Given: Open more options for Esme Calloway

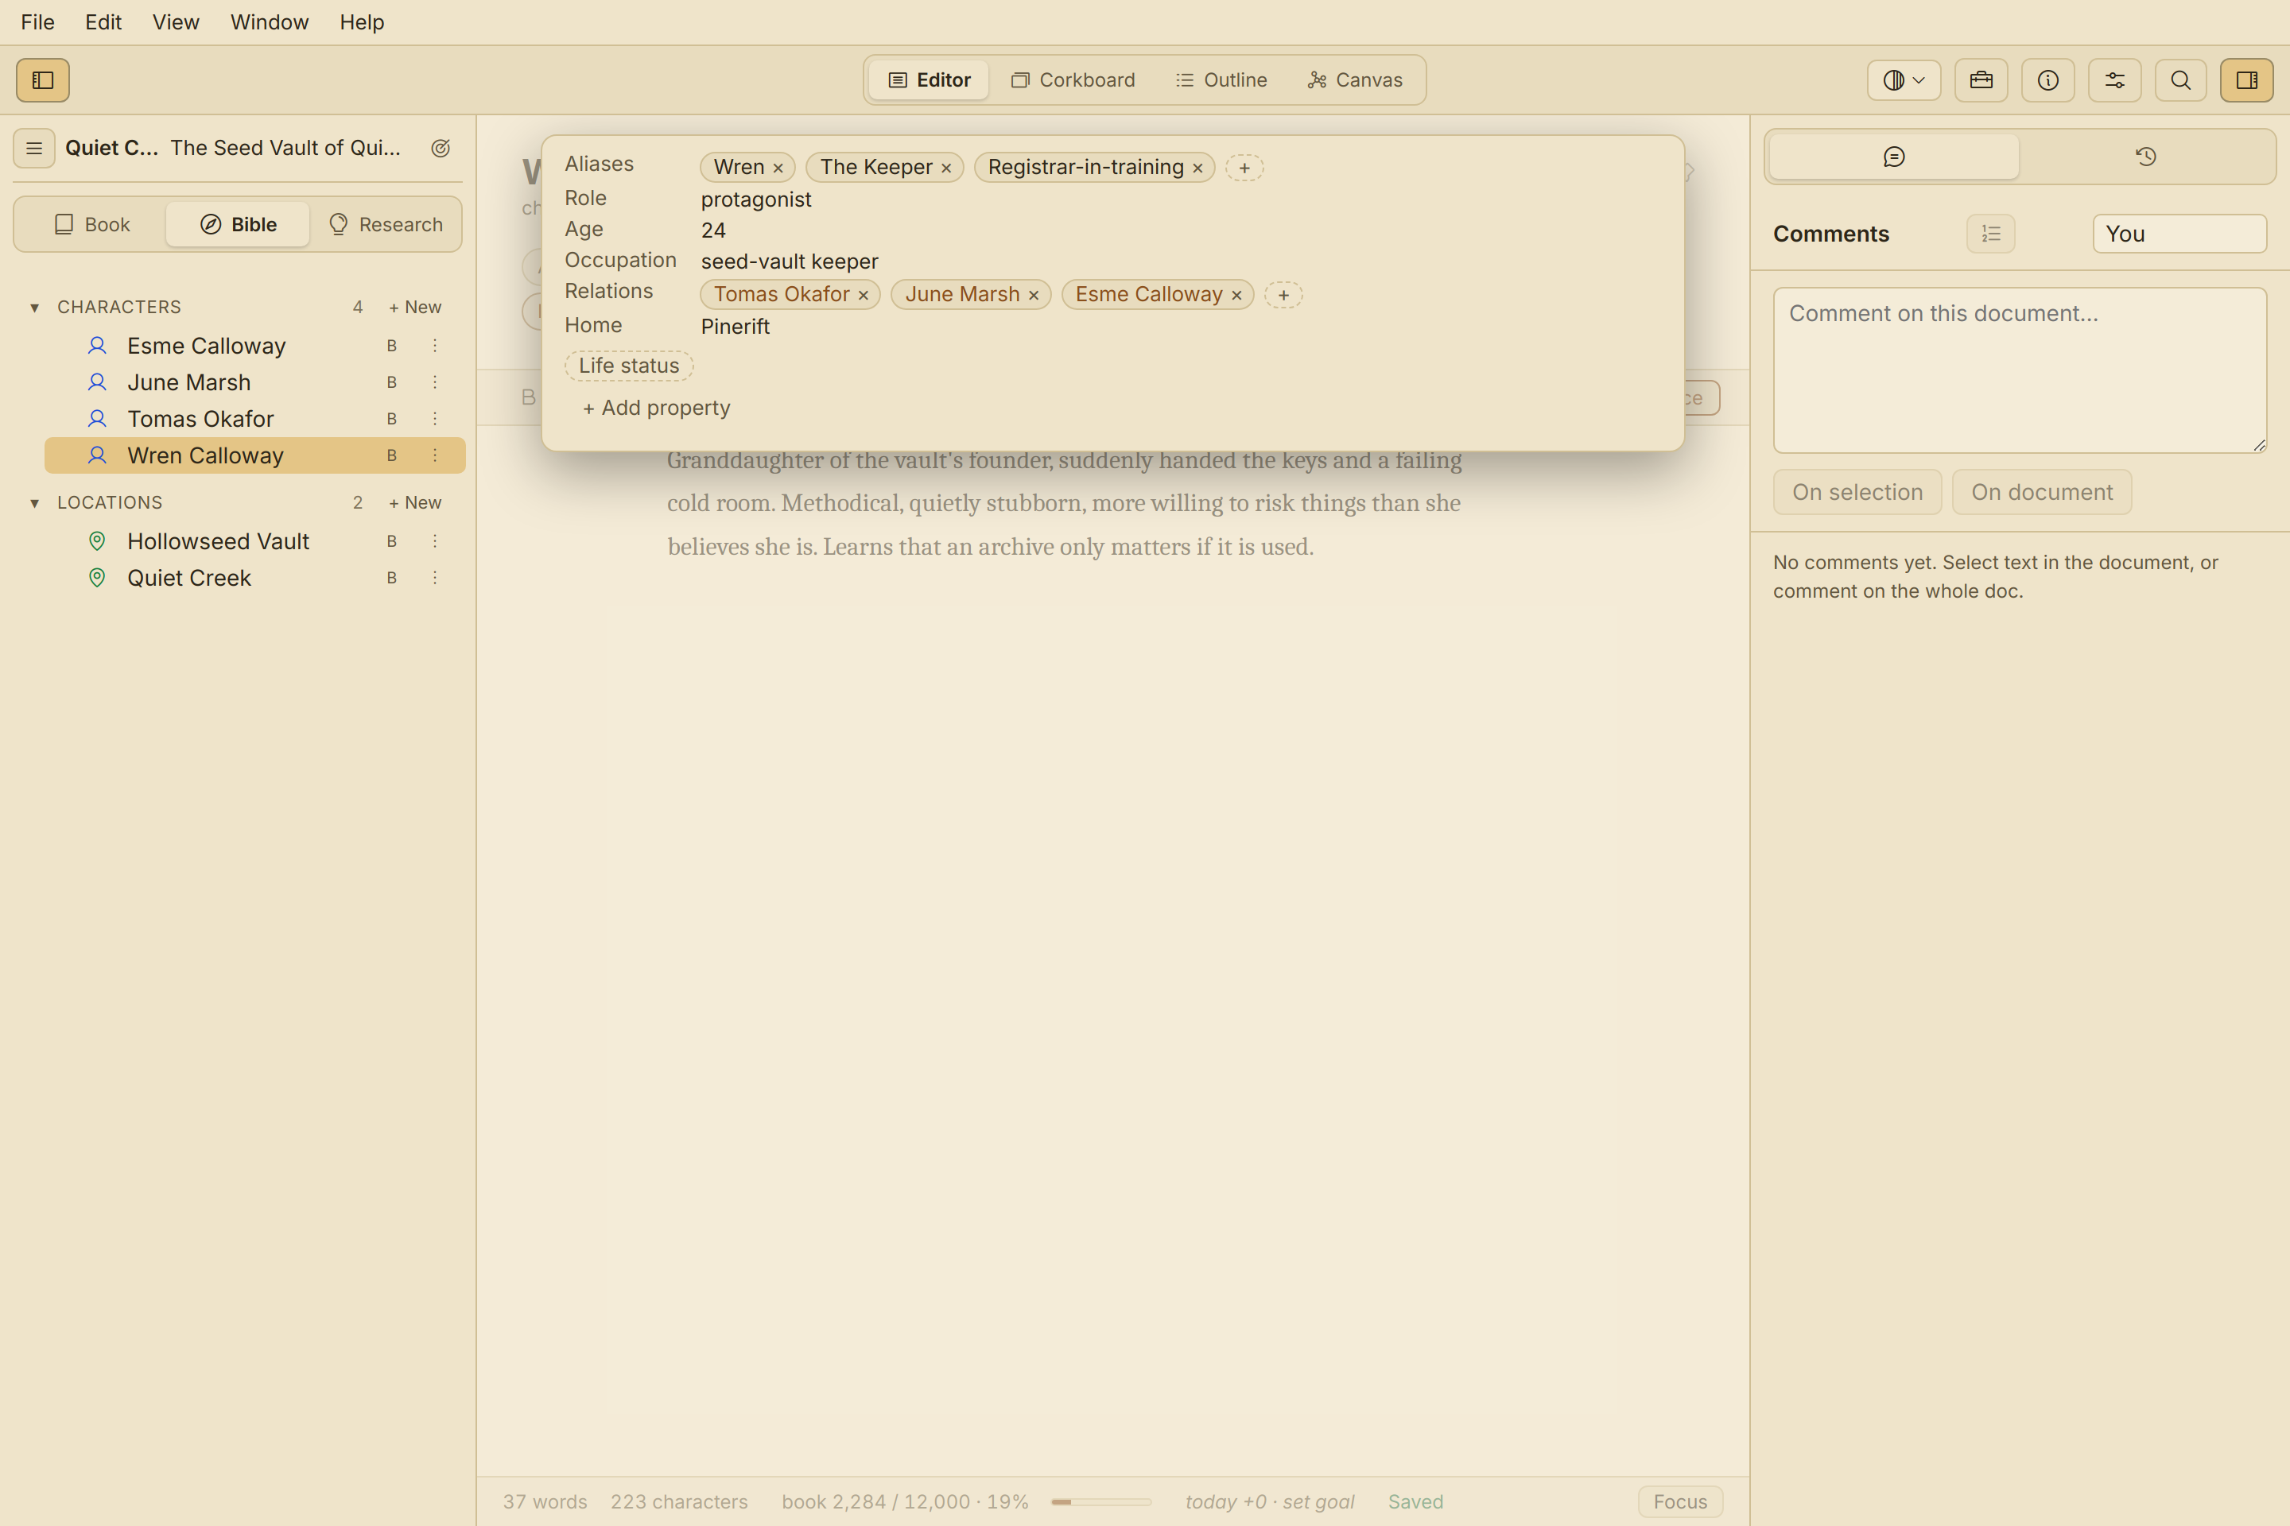Looking at the screenshot, I should (435, 346).
